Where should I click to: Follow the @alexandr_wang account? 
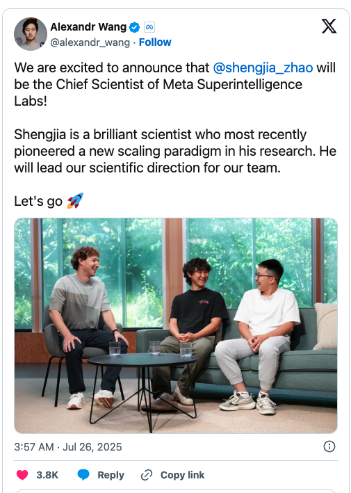[155, 42]
